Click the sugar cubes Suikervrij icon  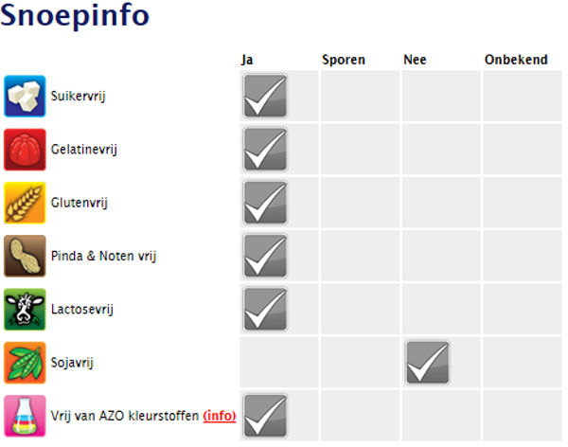point(25,96)
